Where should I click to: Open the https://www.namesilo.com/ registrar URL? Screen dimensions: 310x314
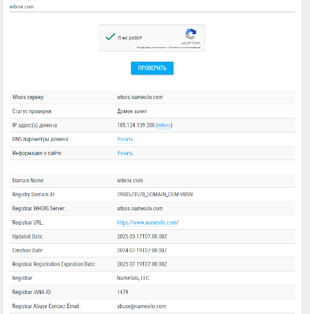pyautogui.click(x=148, y=223)
